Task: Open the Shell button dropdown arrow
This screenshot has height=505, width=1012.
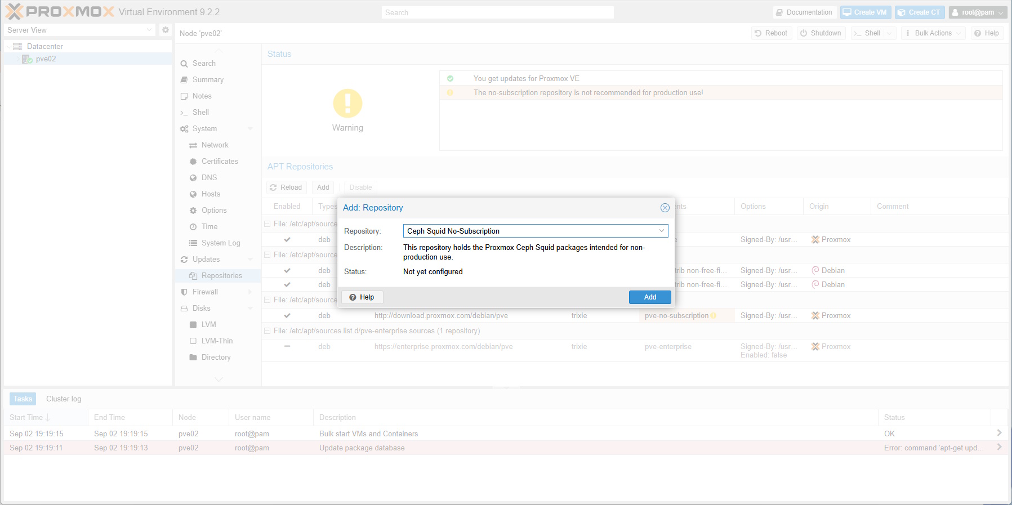Action: (889, 33)
